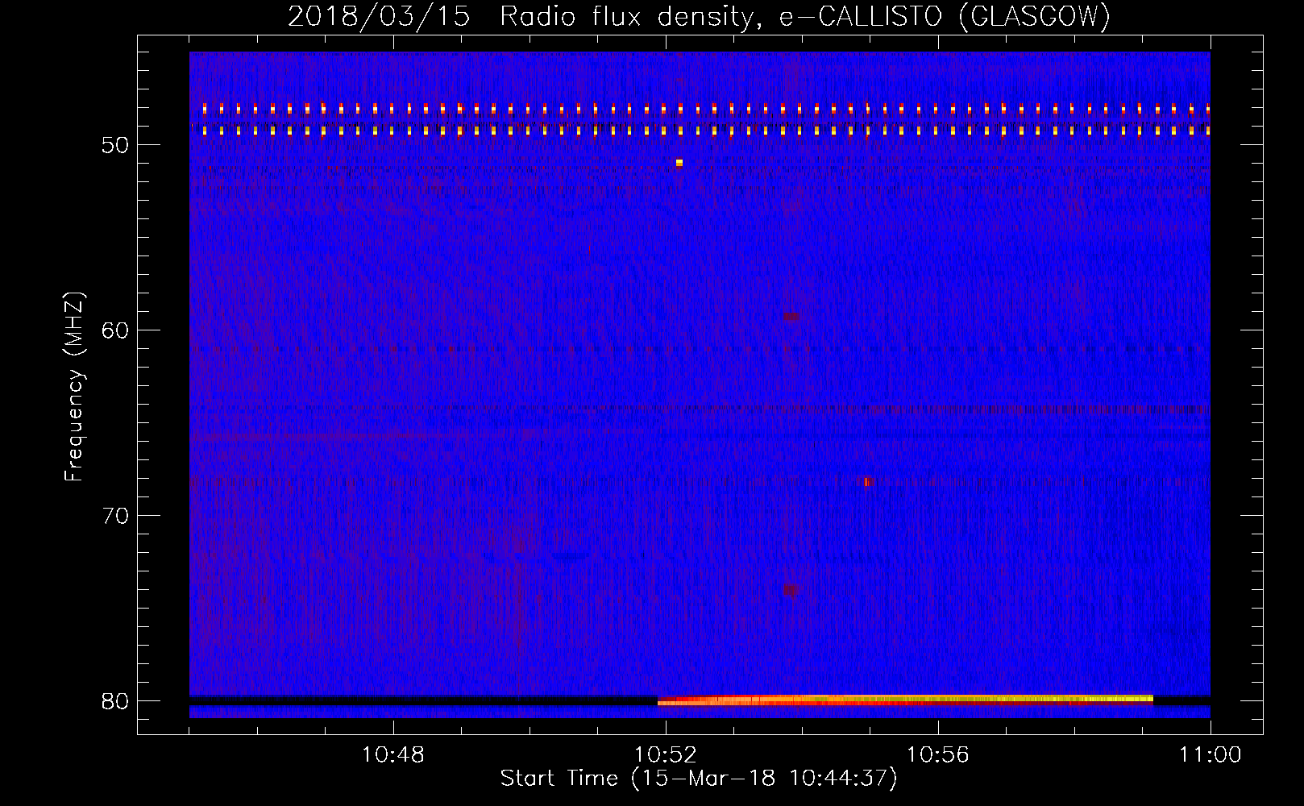Click the 60 frequency tick label
This screenshot has width=1304, height=806.
point(115,330)
